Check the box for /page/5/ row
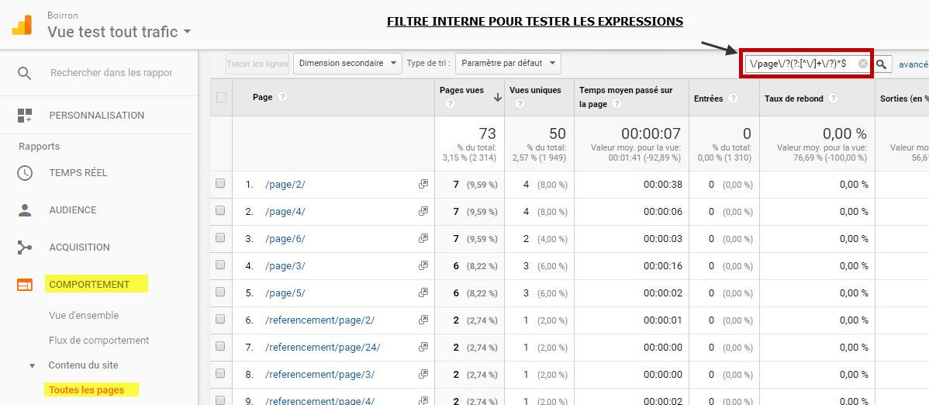Image resolution: width=929 pixels, height=405 pixels. 220,292
